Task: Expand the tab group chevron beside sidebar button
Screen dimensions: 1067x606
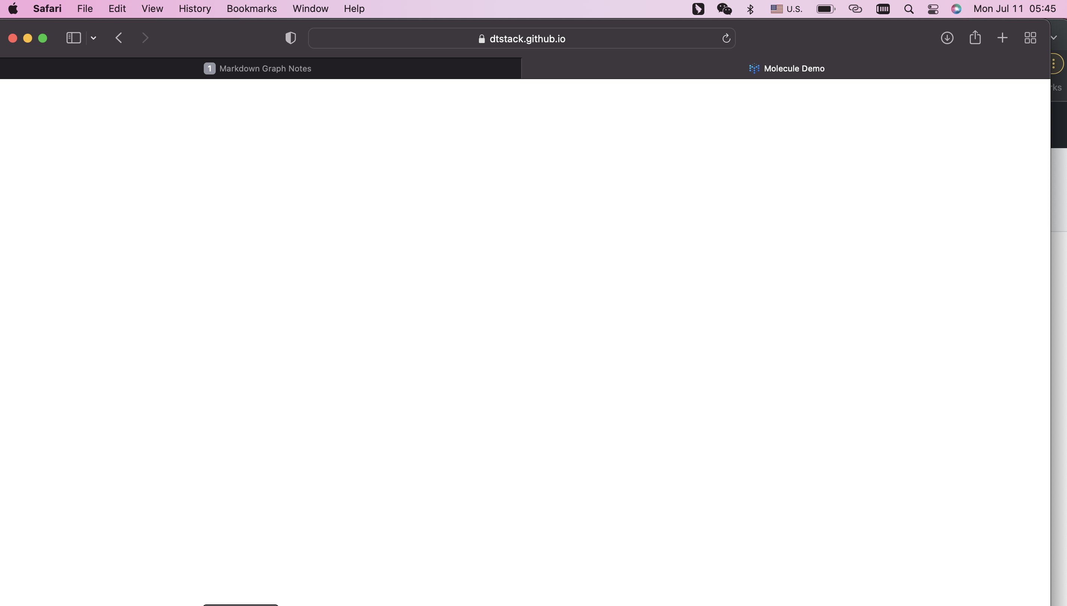Action: click(93, 38)
